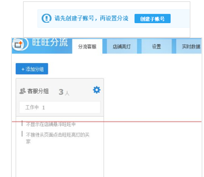Click the 旺旺分流 logo icon

pyautogui.click(x=20, y=44)
